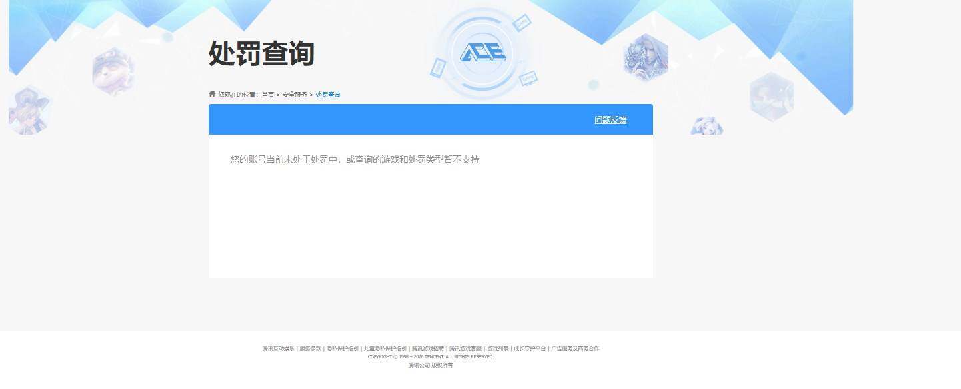
Task: Click the phone icon beside the ACE emblem
Action: point(437,67)
